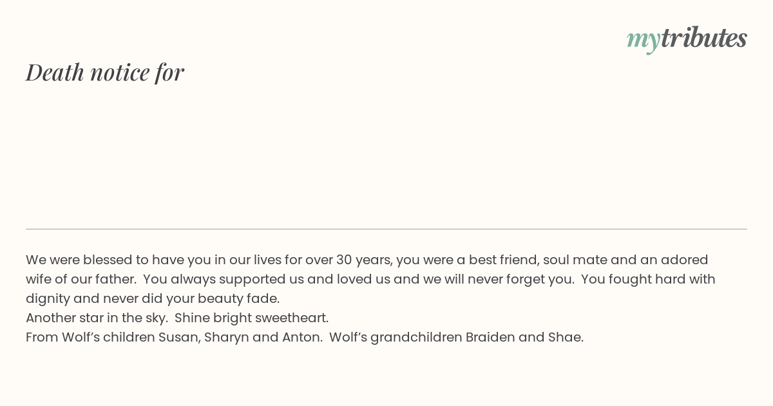Click the "Death notice for" heading
Viewport: 773px width, 406px height.
(105, 72)
